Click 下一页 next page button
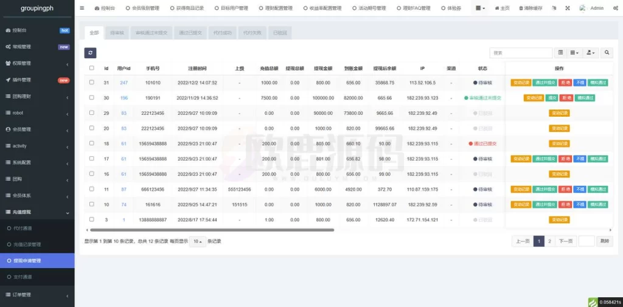This screenshot has width=623, height=307. [565, 241]
